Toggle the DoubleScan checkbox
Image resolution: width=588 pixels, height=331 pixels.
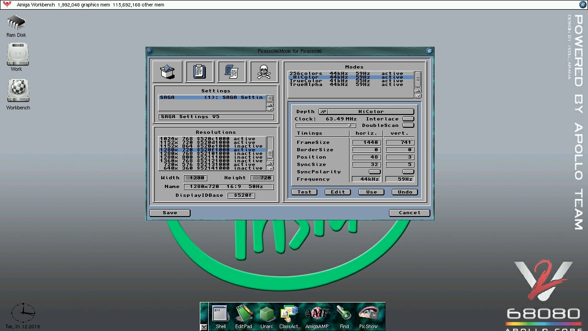pos(408,126)
